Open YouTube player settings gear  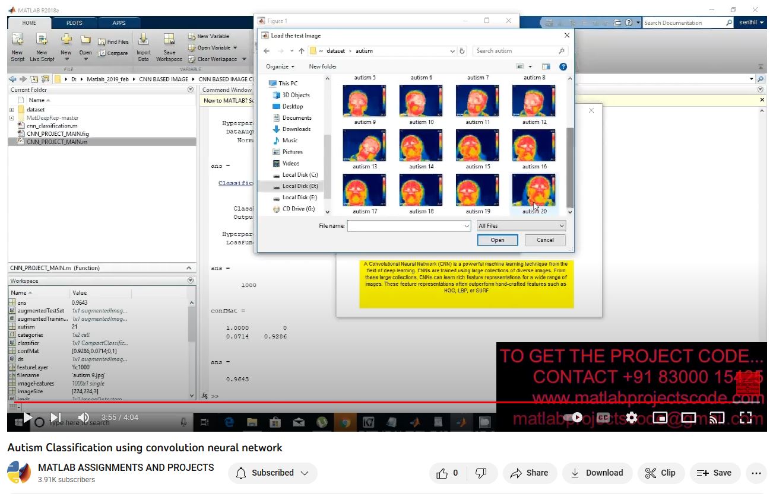pos(632,417)
